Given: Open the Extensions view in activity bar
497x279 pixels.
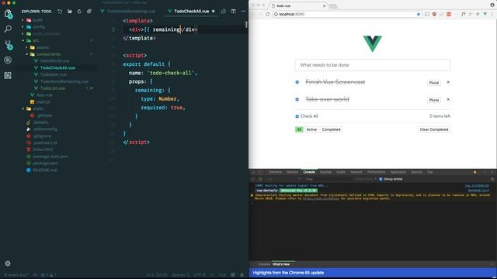Looking at the screenshot, I should point(8,75).
